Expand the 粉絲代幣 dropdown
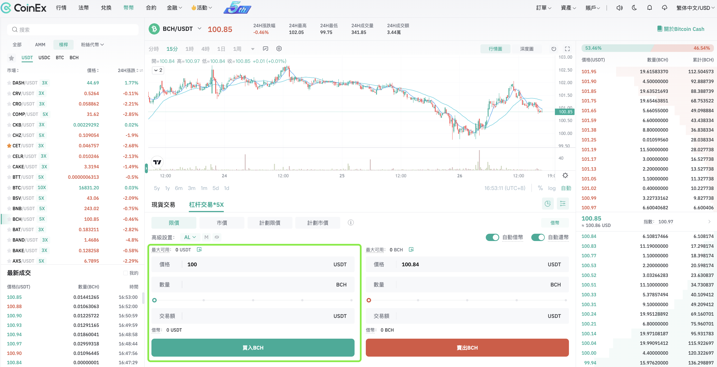717x367 pixels. [x=92, y=45]
